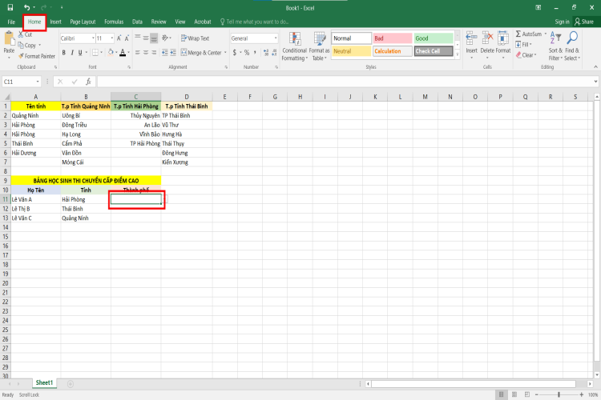601x400 pixels.
Task: Click the Cut scissors icon
Action: pos(21,34)
